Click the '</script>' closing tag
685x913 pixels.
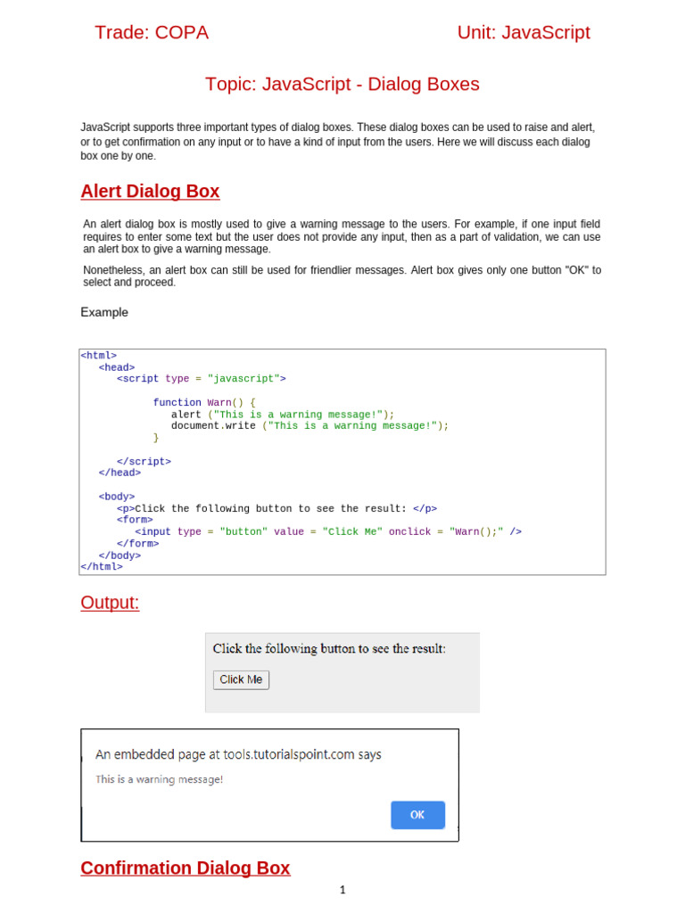coord(144,461)
